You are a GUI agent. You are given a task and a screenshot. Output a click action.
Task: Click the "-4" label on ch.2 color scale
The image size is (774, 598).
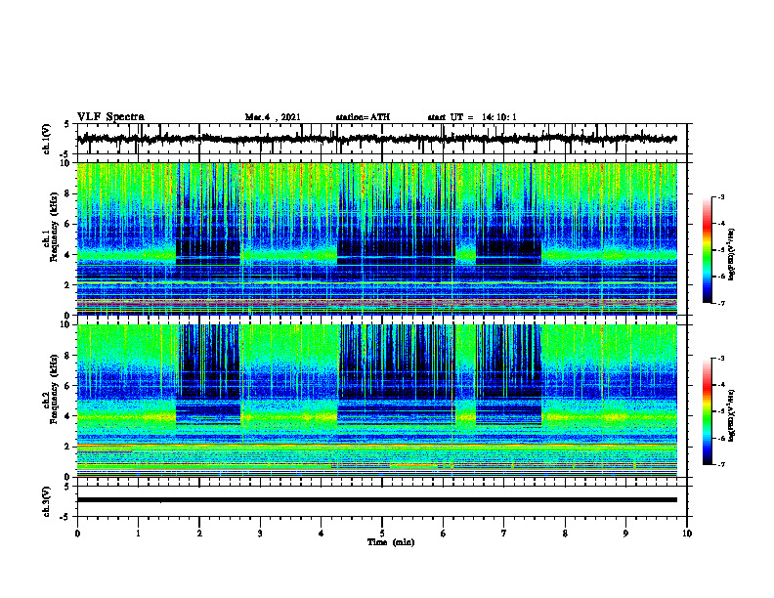point(721,385)
